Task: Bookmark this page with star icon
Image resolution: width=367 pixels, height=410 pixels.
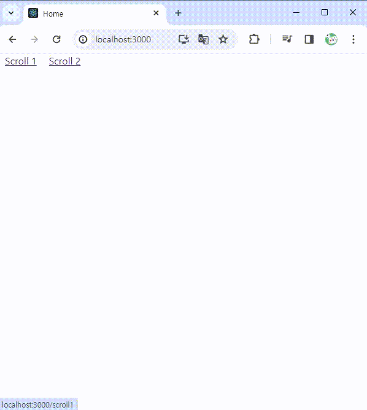Action: (x=223, y=39)
